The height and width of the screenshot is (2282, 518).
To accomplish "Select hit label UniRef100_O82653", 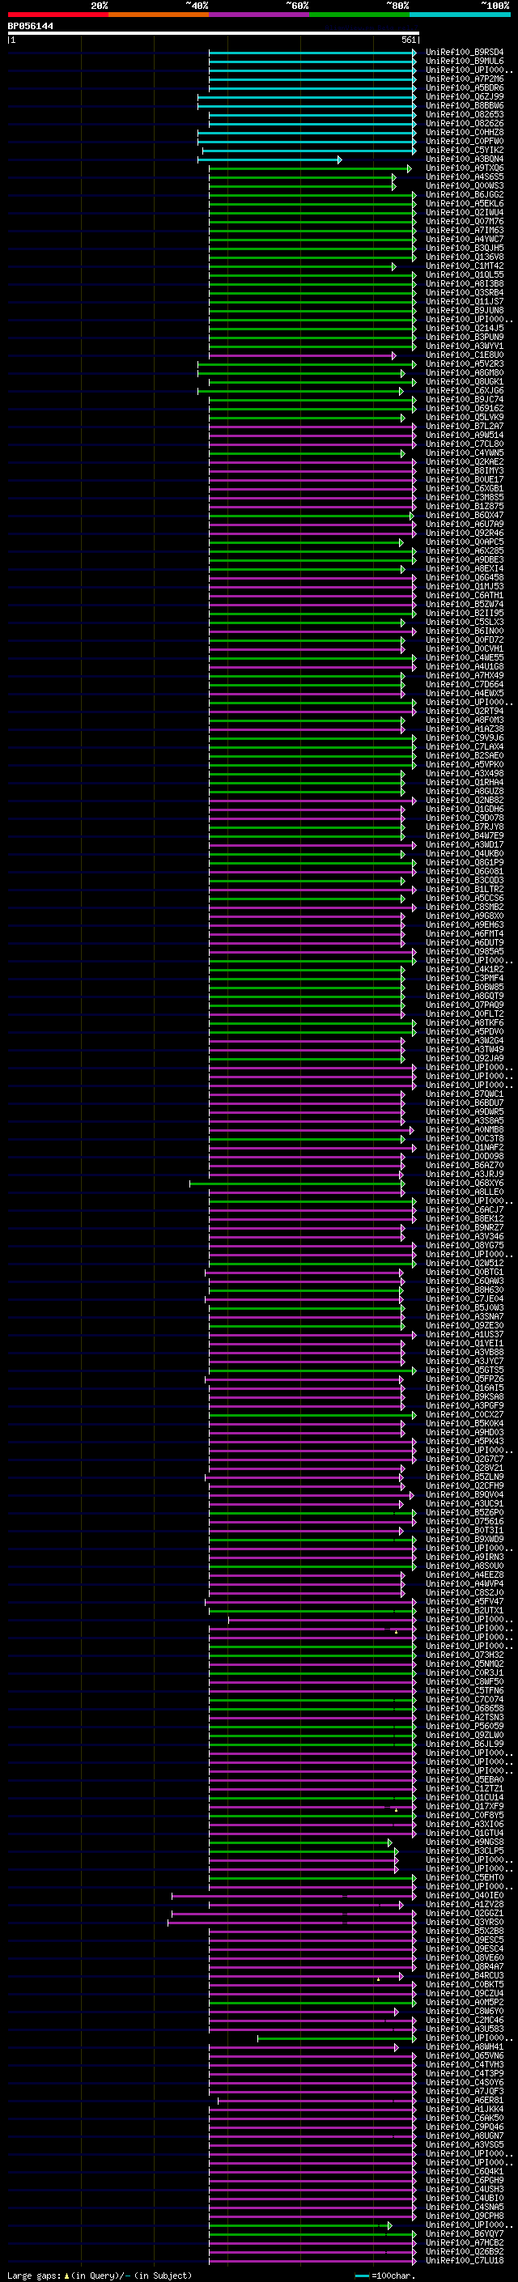I will coord(465,114).
